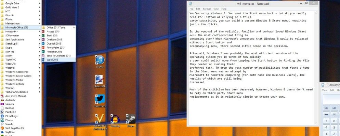Image resolution: width=340 pixels, height=136 pixels.
Task: Launch Word 2013 from the submenu
Action: (58, 60)
